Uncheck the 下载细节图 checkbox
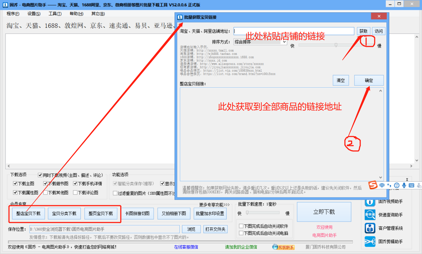The height and width of the screenshot is (254, 422). click(45, 184)
